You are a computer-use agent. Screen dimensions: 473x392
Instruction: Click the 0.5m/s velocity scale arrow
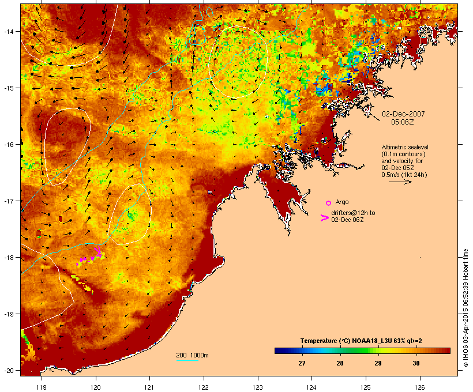click(x=400, y=182)
